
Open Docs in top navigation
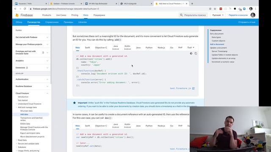coord(86,15)
